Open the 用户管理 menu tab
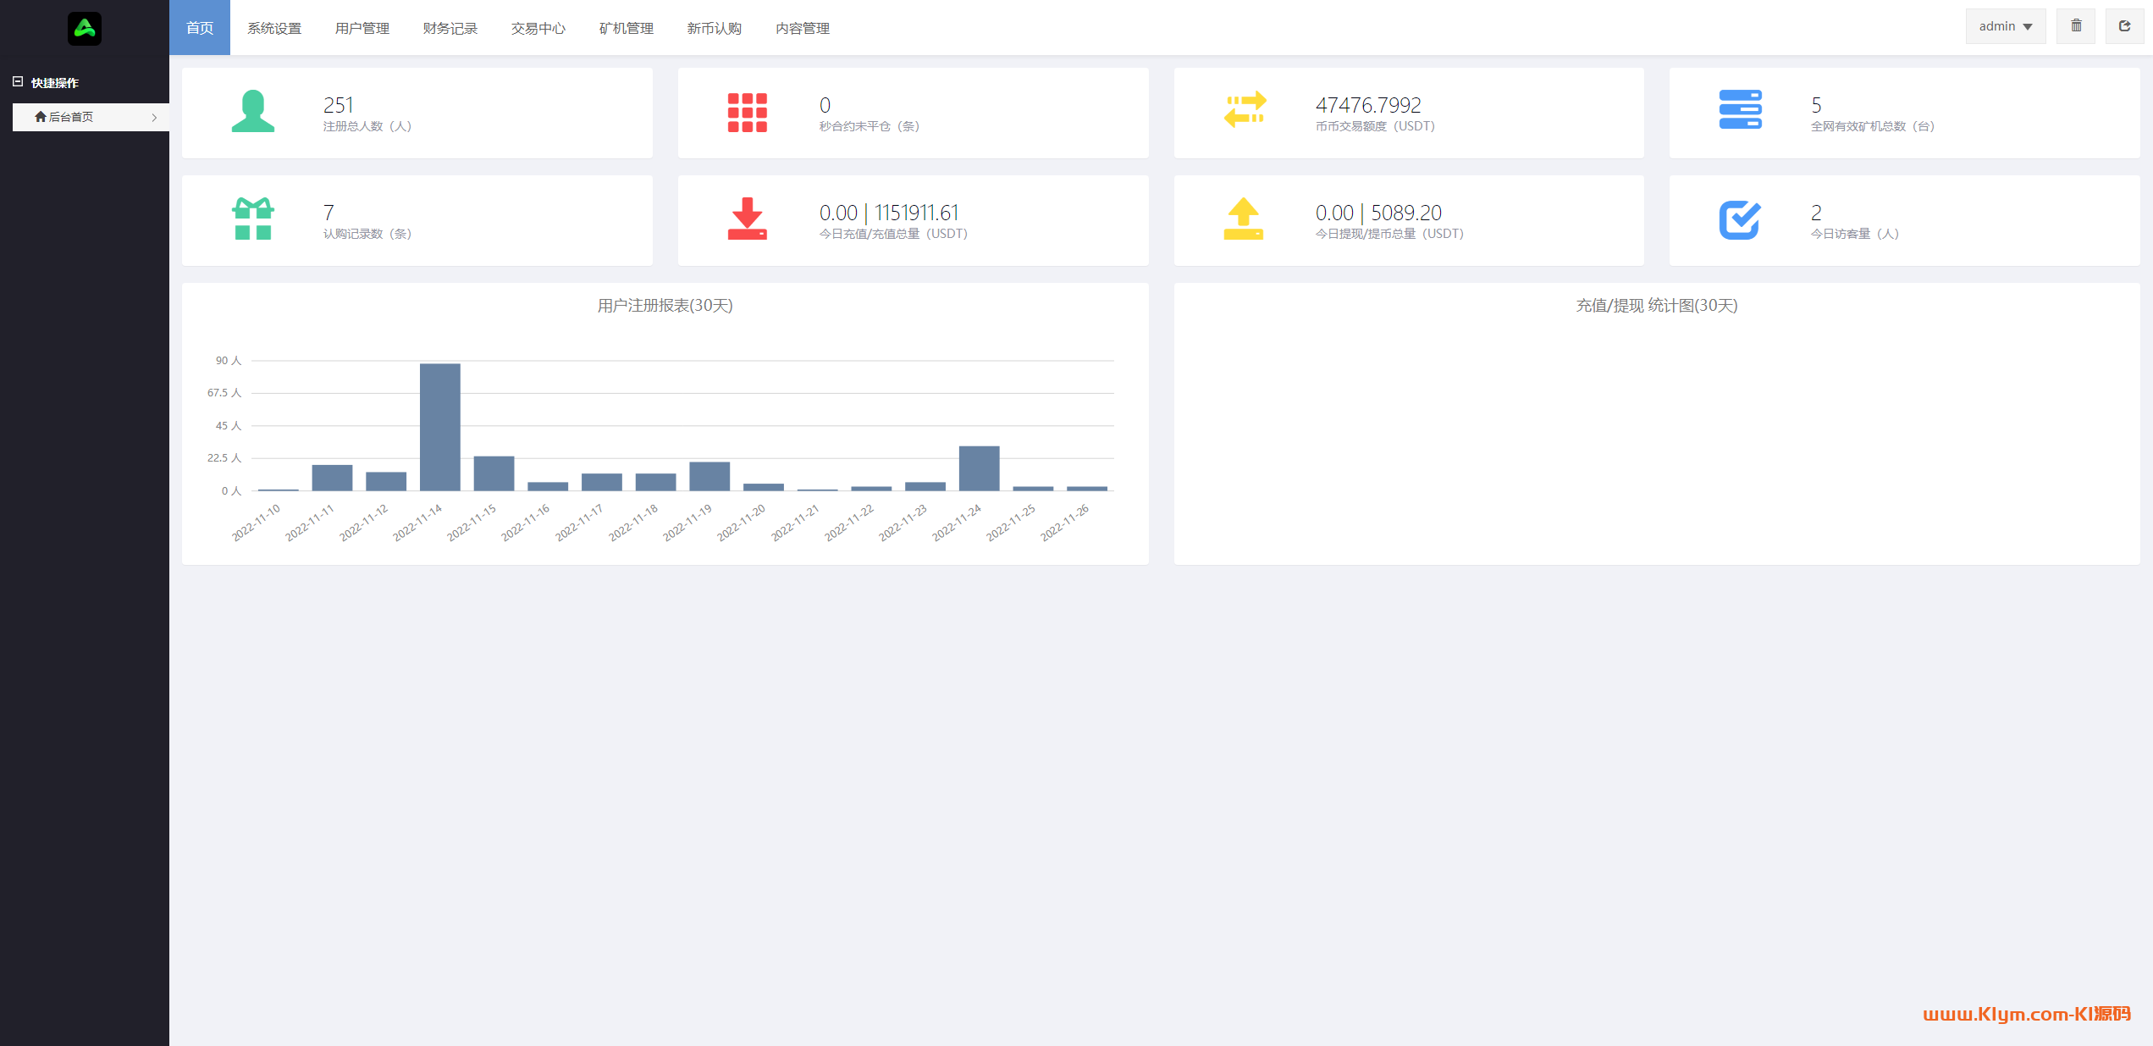2153x1046 pixels. [362, 28]
